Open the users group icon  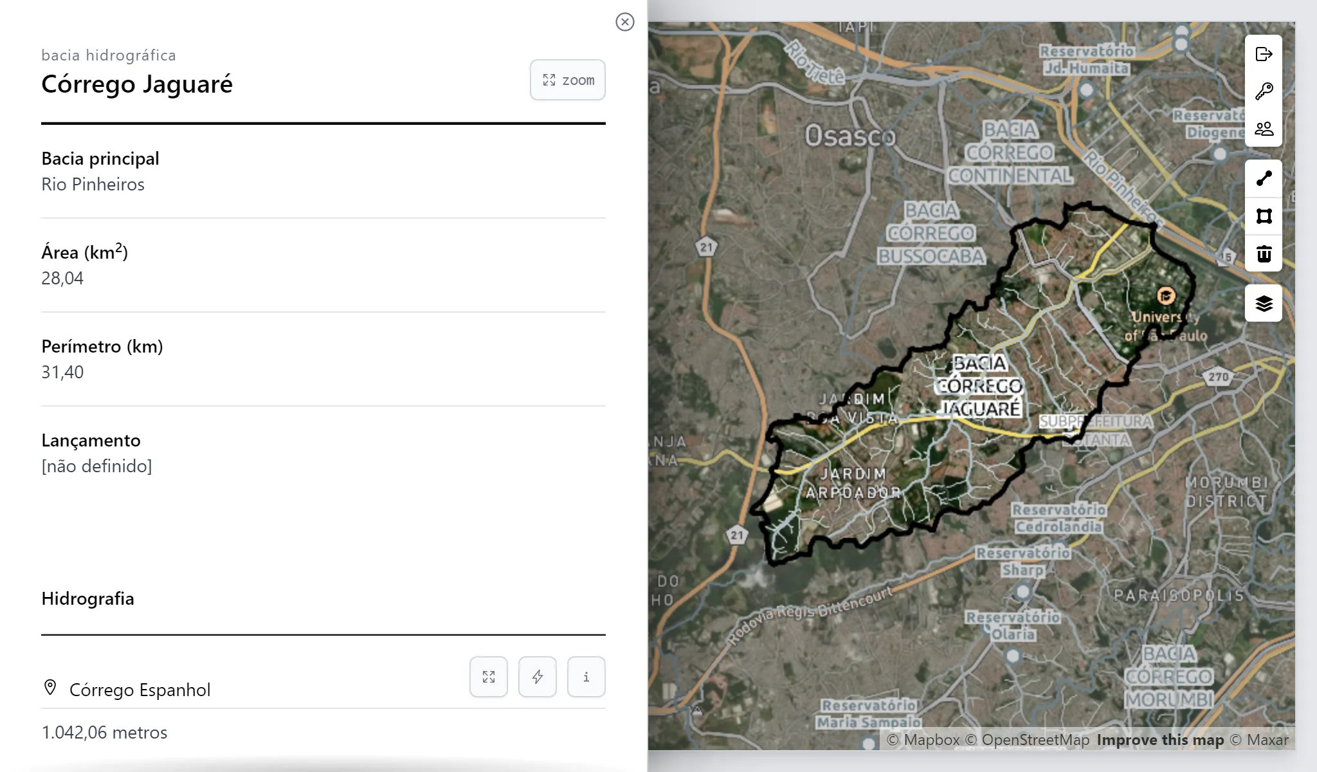(1264, 129)
